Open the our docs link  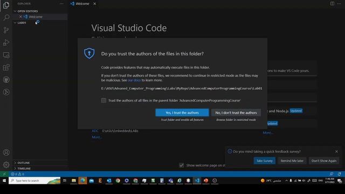tap(134, 80)
